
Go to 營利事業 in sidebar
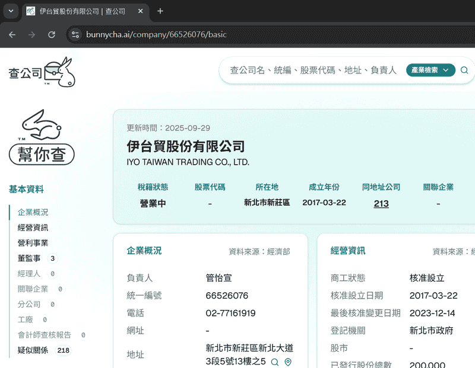33,243
